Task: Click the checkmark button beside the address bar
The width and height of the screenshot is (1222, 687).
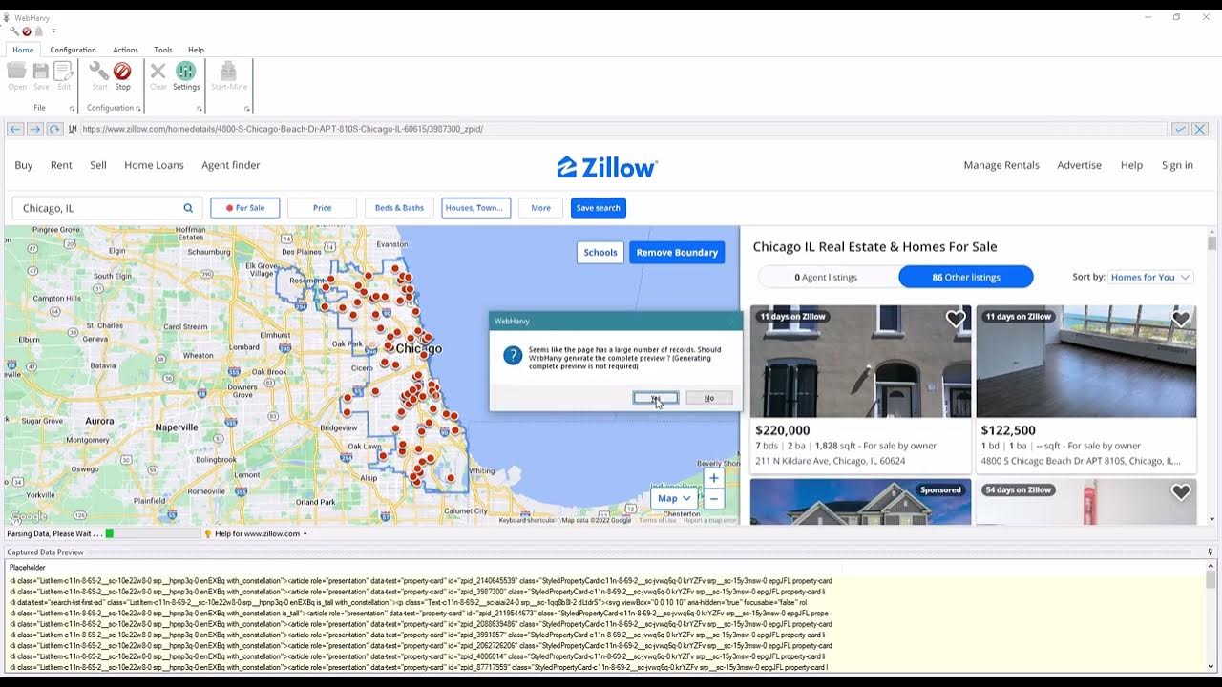Action: pos(1180,129)
